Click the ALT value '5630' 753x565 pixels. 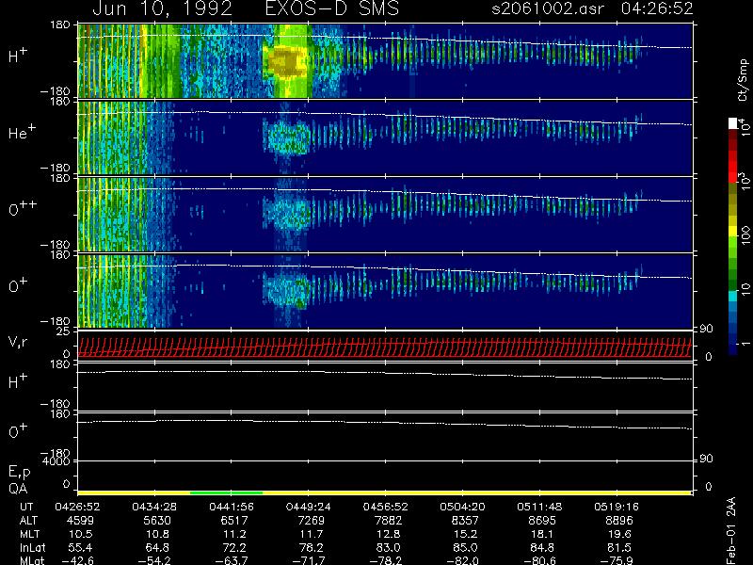click(x=157, y=521)
